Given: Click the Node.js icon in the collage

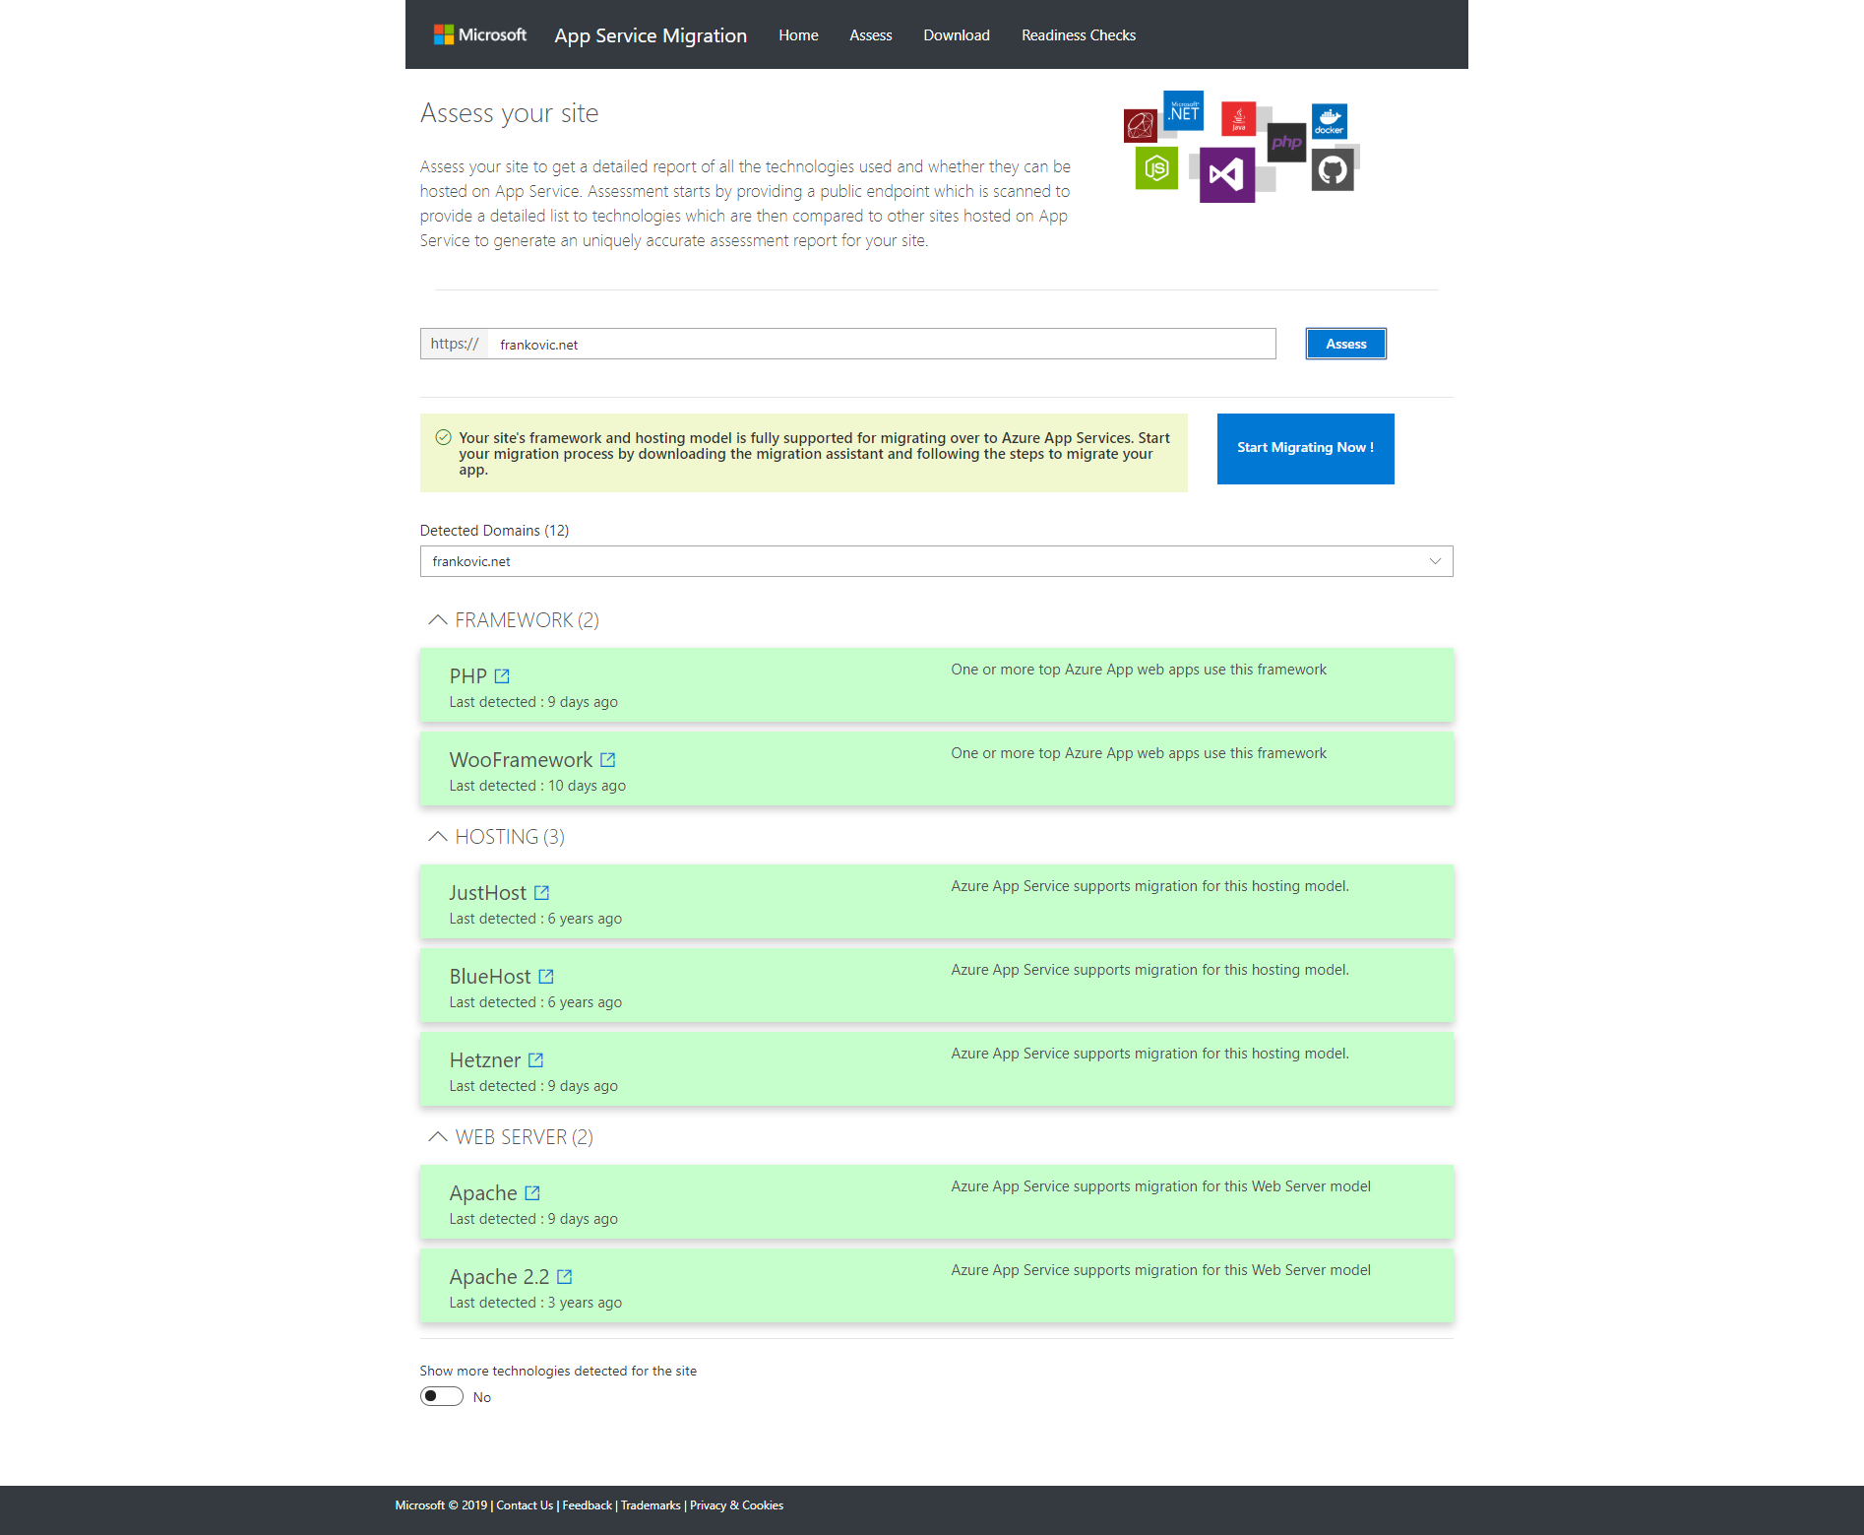Looking at the screenshot, I should click(1156, 168).
